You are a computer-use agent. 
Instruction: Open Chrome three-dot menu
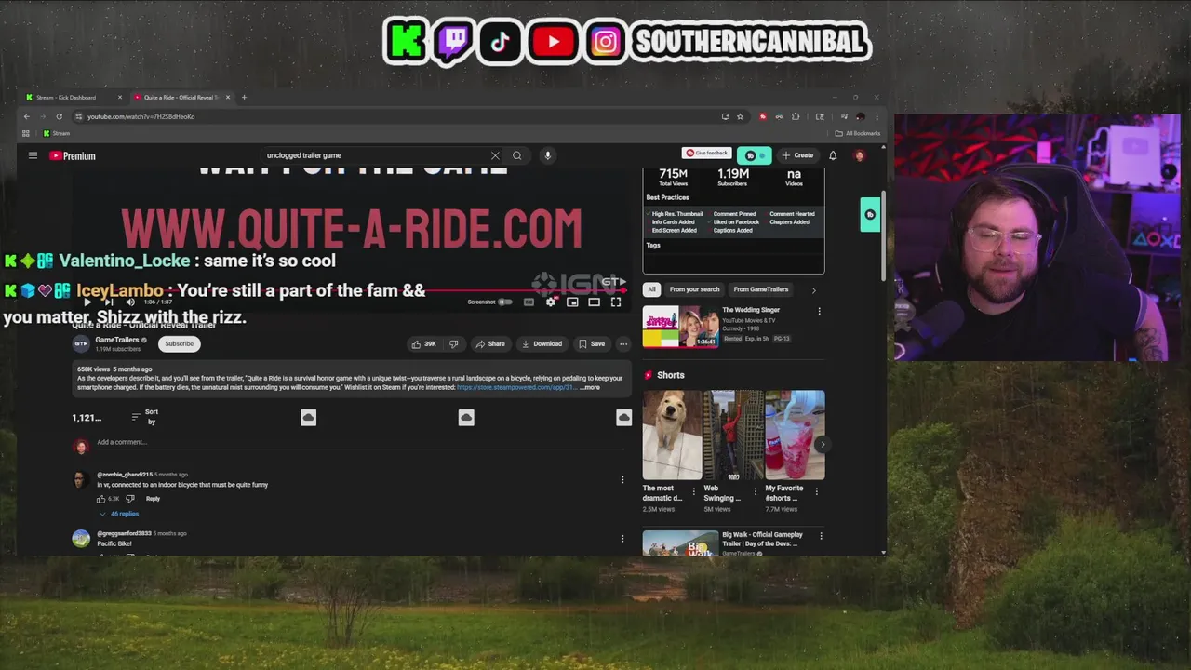[x=876, y=116]
